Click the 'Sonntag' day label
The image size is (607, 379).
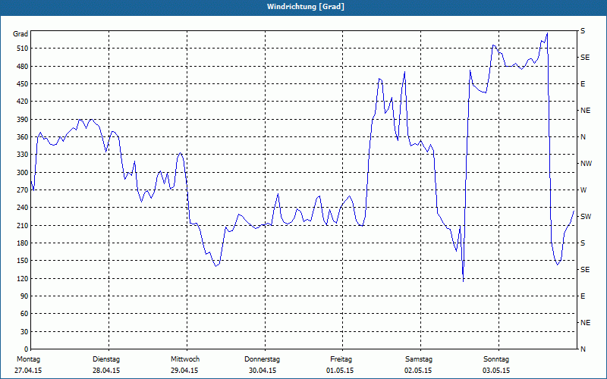(x=496, y=359)
